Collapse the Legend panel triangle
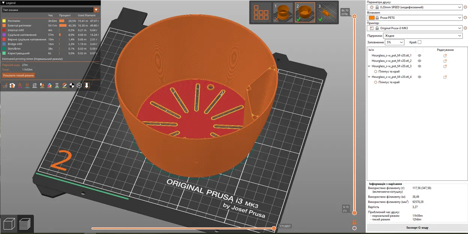 point(3,3)
